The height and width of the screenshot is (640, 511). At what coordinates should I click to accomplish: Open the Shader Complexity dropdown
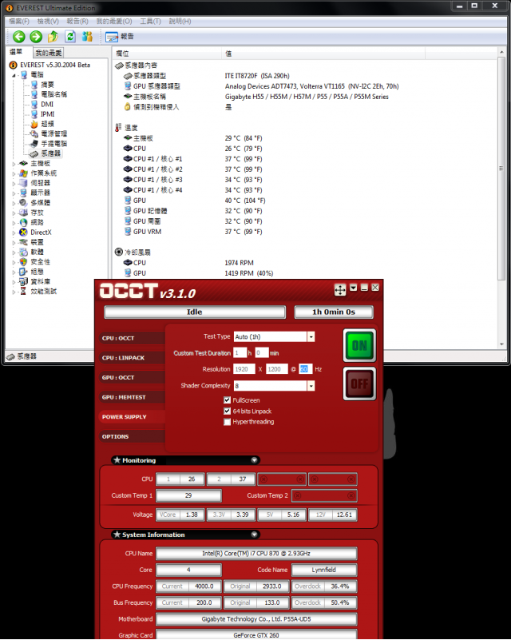pyautogui.click(x=311, y=386)
